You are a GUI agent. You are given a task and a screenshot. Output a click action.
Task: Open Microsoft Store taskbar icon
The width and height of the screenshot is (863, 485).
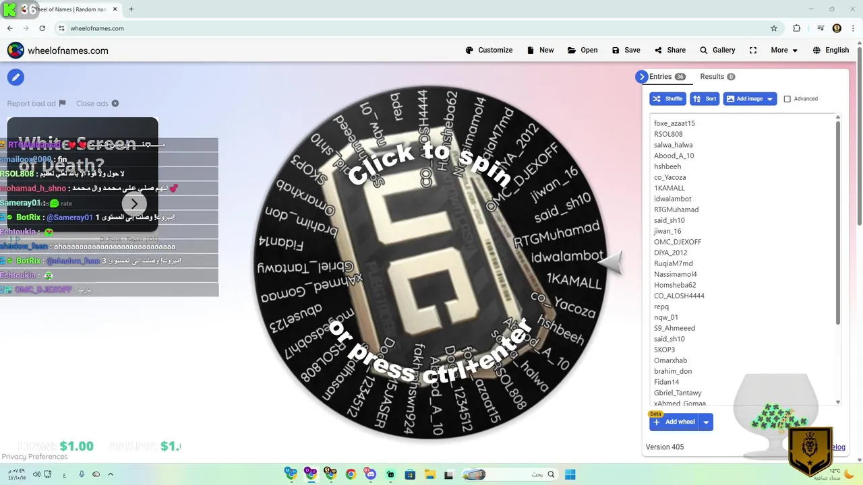(410, 474)
